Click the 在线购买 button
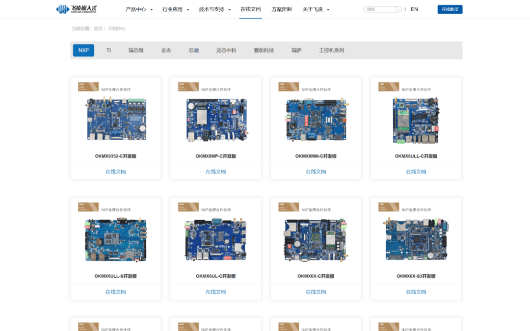The image size is (530, 331). pyautogui.click(x=450, y=9)
